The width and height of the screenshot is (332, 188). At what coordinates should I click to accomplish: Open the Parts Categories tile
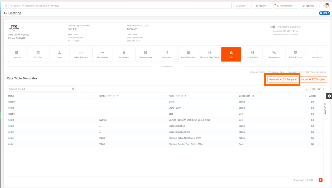(x=188, y=54)
